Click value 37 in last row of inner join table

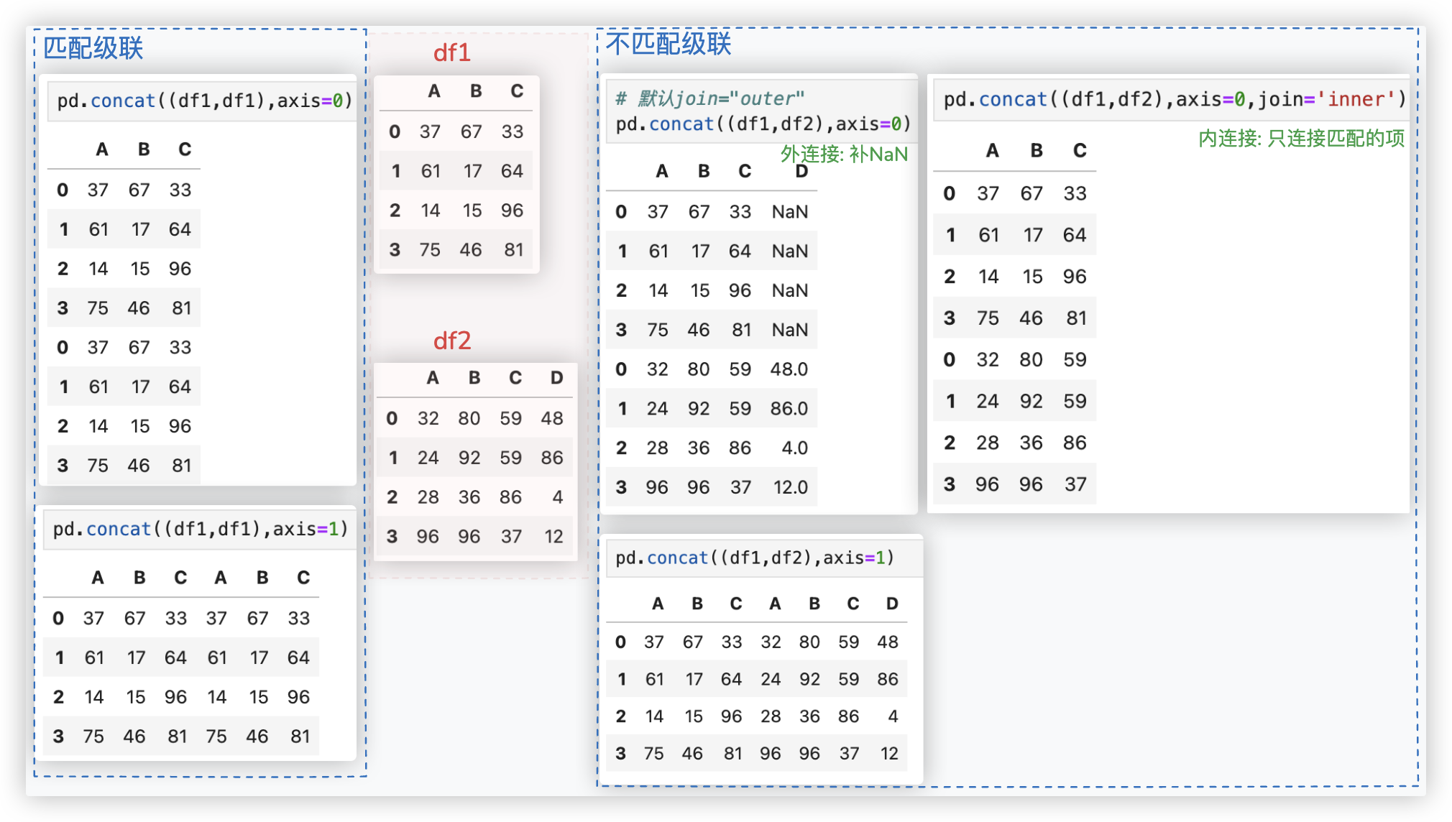click(x=1075, y=485)
